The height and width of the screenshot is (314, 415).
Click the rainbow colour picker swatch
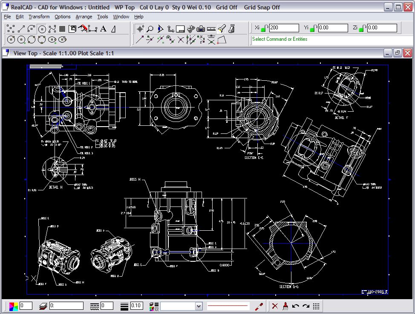[14, 306]
